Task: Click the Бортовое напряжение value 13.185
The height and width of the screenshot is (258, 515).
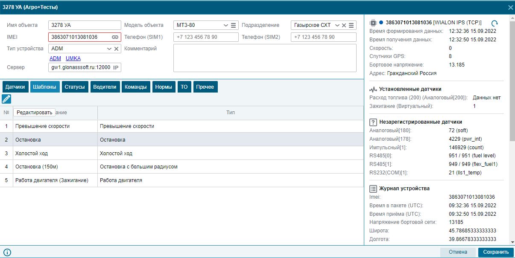Action: (x=456, y=65)
